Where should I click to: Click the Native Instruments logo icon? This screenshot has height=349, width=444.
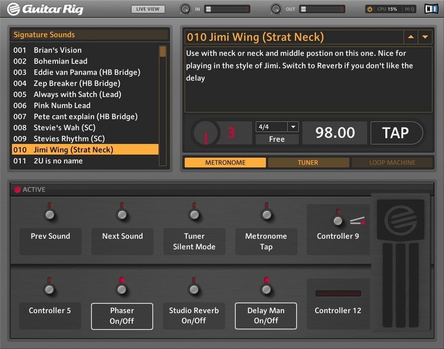tap(430, 9)
